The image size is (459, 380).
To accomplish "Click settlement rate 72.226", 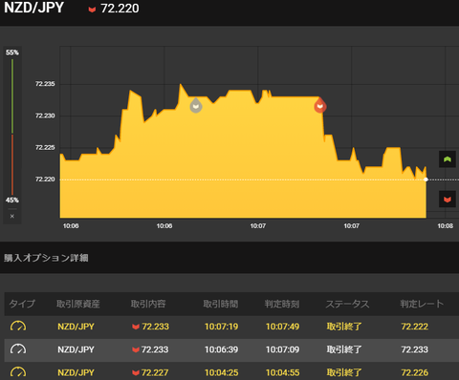I will (415, 372).
